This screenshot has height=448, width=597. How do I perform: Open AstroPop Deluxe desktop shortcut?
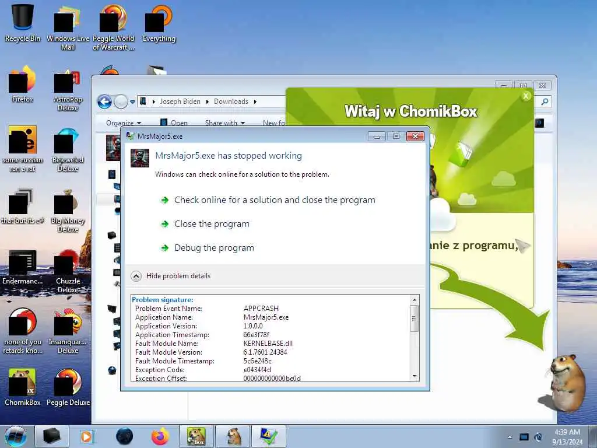68,89
